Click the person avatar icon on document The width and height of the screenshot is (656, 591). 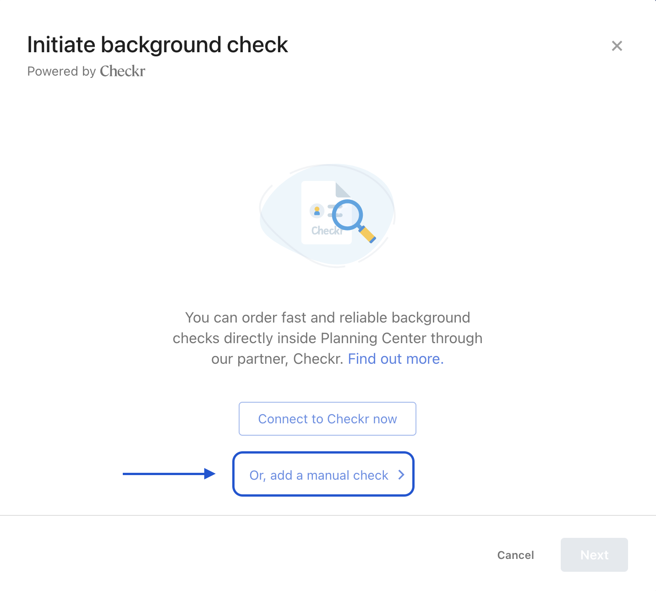[317, 211]
